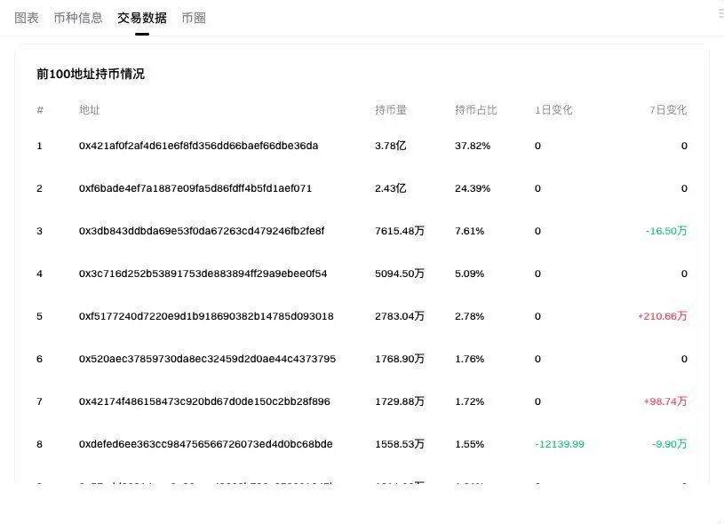724x524 pixels.
Task: Switch to the 图表 tab
Action: [x=27, y=18]
